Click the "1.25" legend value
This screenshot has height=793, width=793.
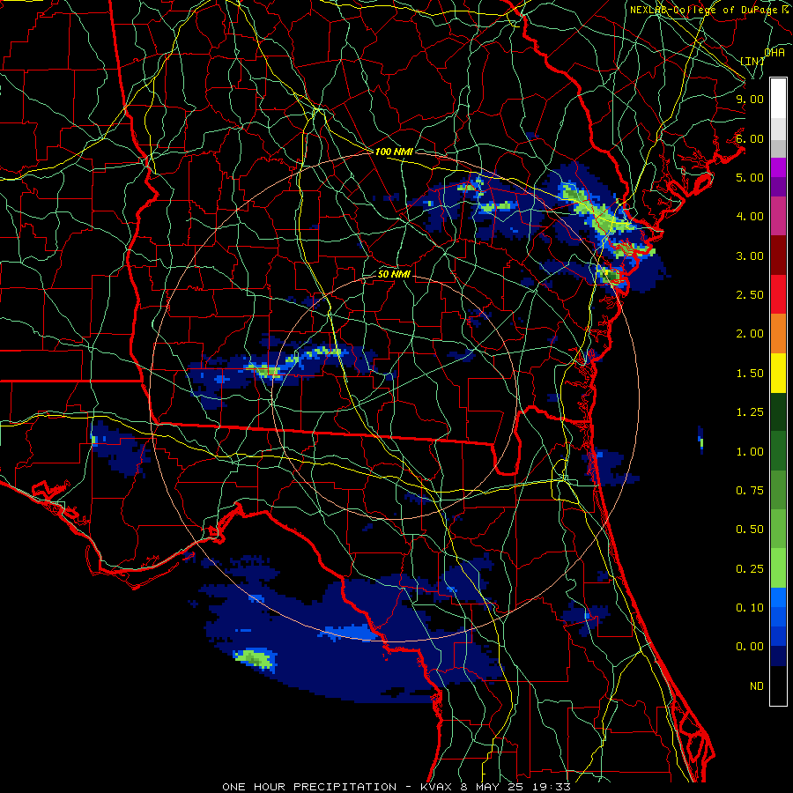(x=750, y=412)
